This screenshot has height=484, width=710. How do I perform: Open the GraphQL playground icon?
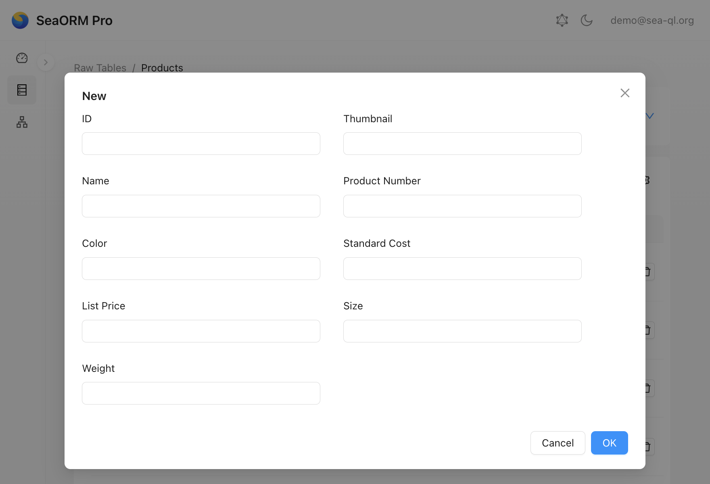(562, 20)
